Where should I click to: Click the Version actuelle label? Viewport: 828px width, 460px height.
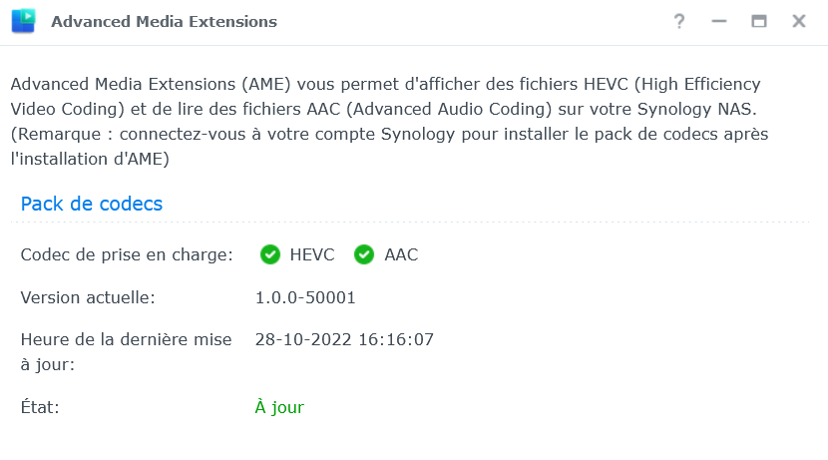pos(88,297)
